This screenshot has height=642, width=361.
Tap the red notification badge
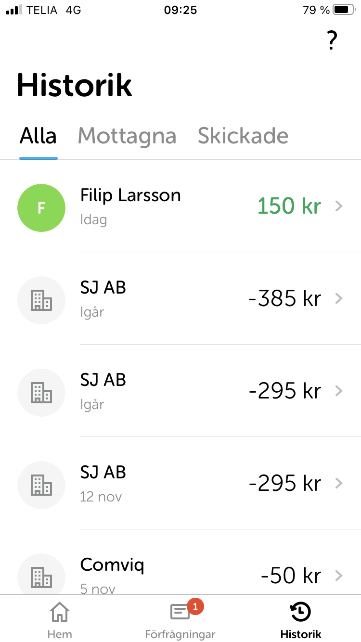click(x=195, y=606)
